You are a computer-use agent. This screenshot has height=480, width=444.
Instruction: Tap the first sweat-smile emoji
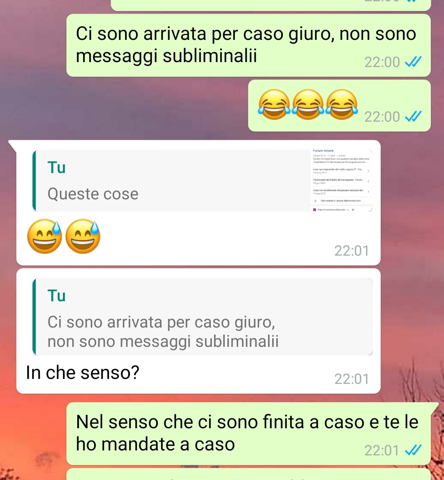45,236
